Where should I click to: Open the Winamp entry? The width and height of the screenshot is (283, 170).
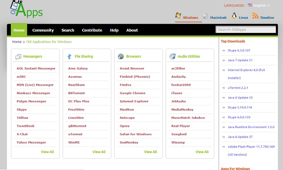point(178,142)
